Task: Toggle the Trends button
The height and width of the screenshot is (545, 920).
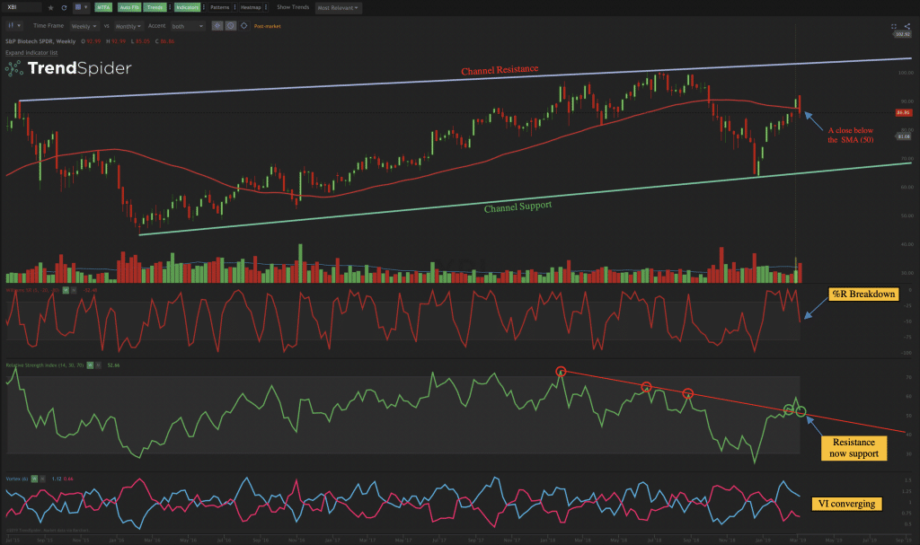Action: point(155,8)
